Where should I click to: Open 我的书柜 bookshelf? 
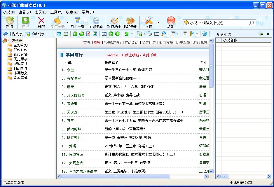[130, 22]
